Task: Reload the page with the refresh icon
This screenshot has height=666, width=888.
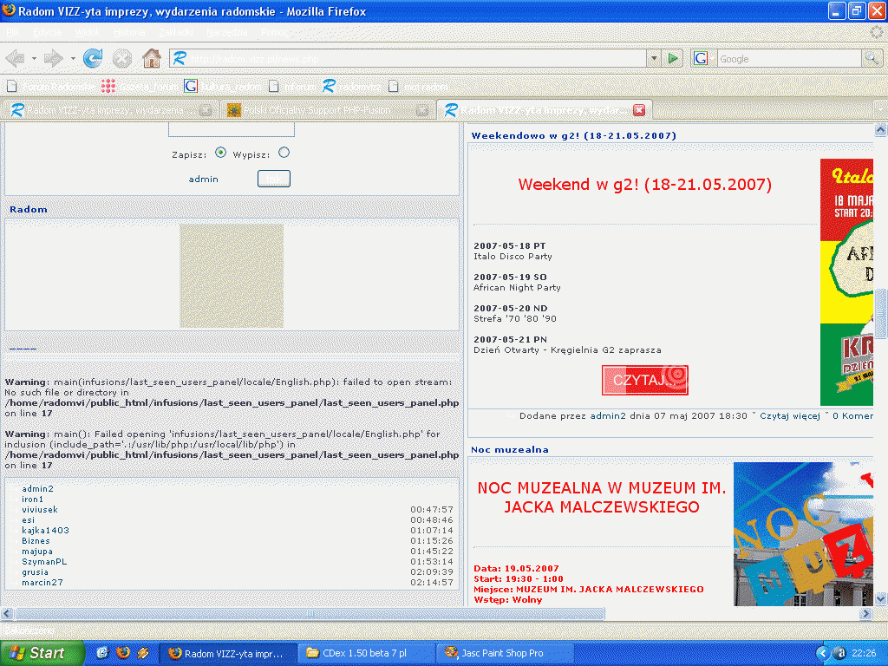Action: pos(93,58)
